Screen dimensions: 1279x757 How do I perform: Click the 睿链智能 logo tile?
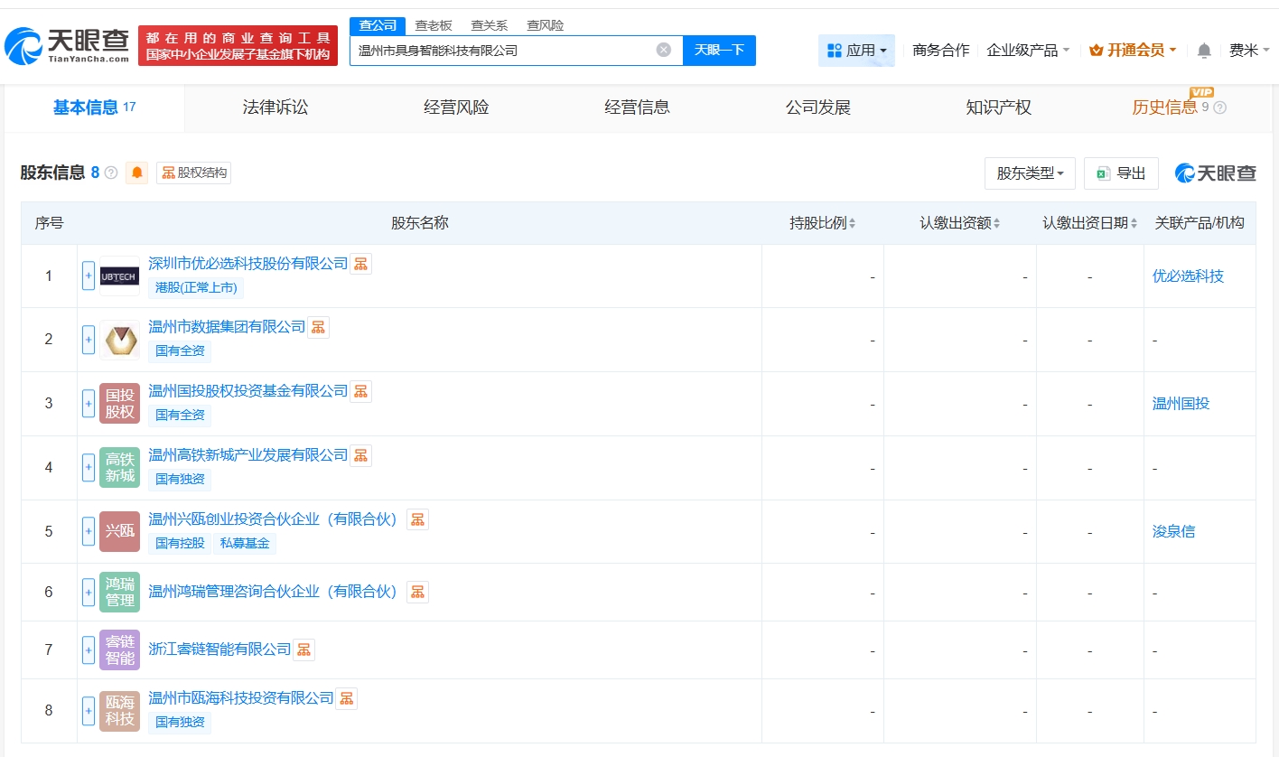(119, 650)
